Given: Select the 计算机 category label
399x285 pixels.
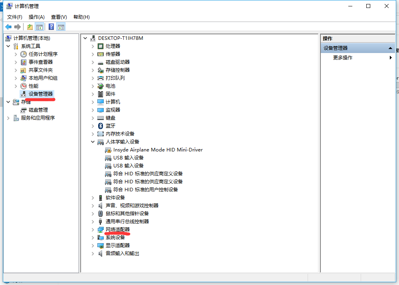Looking at the screenshot, I should 113,102.
